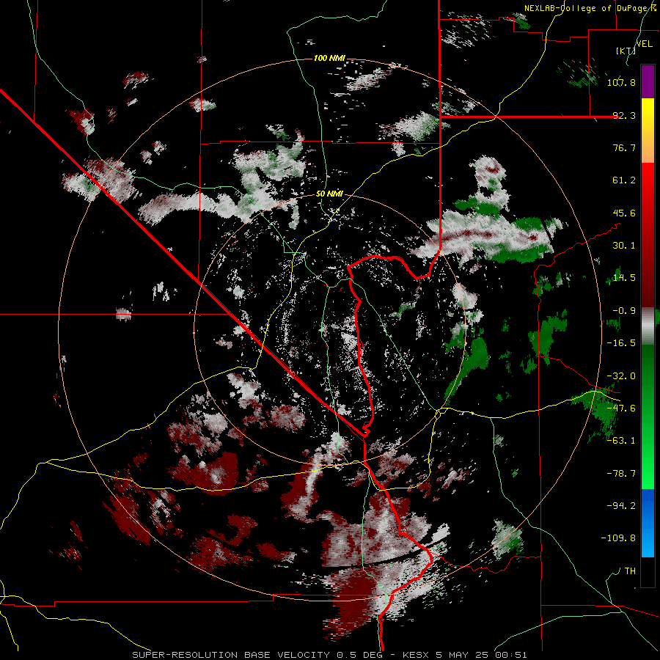Click the "VEL" legend title
660x660 pixels.
point(644,44)
